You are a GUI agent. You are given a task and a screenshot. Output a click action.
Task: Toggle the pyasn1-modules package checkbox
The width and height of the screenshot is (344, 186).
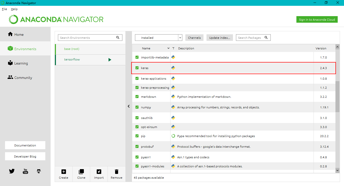tap(137, 166)
